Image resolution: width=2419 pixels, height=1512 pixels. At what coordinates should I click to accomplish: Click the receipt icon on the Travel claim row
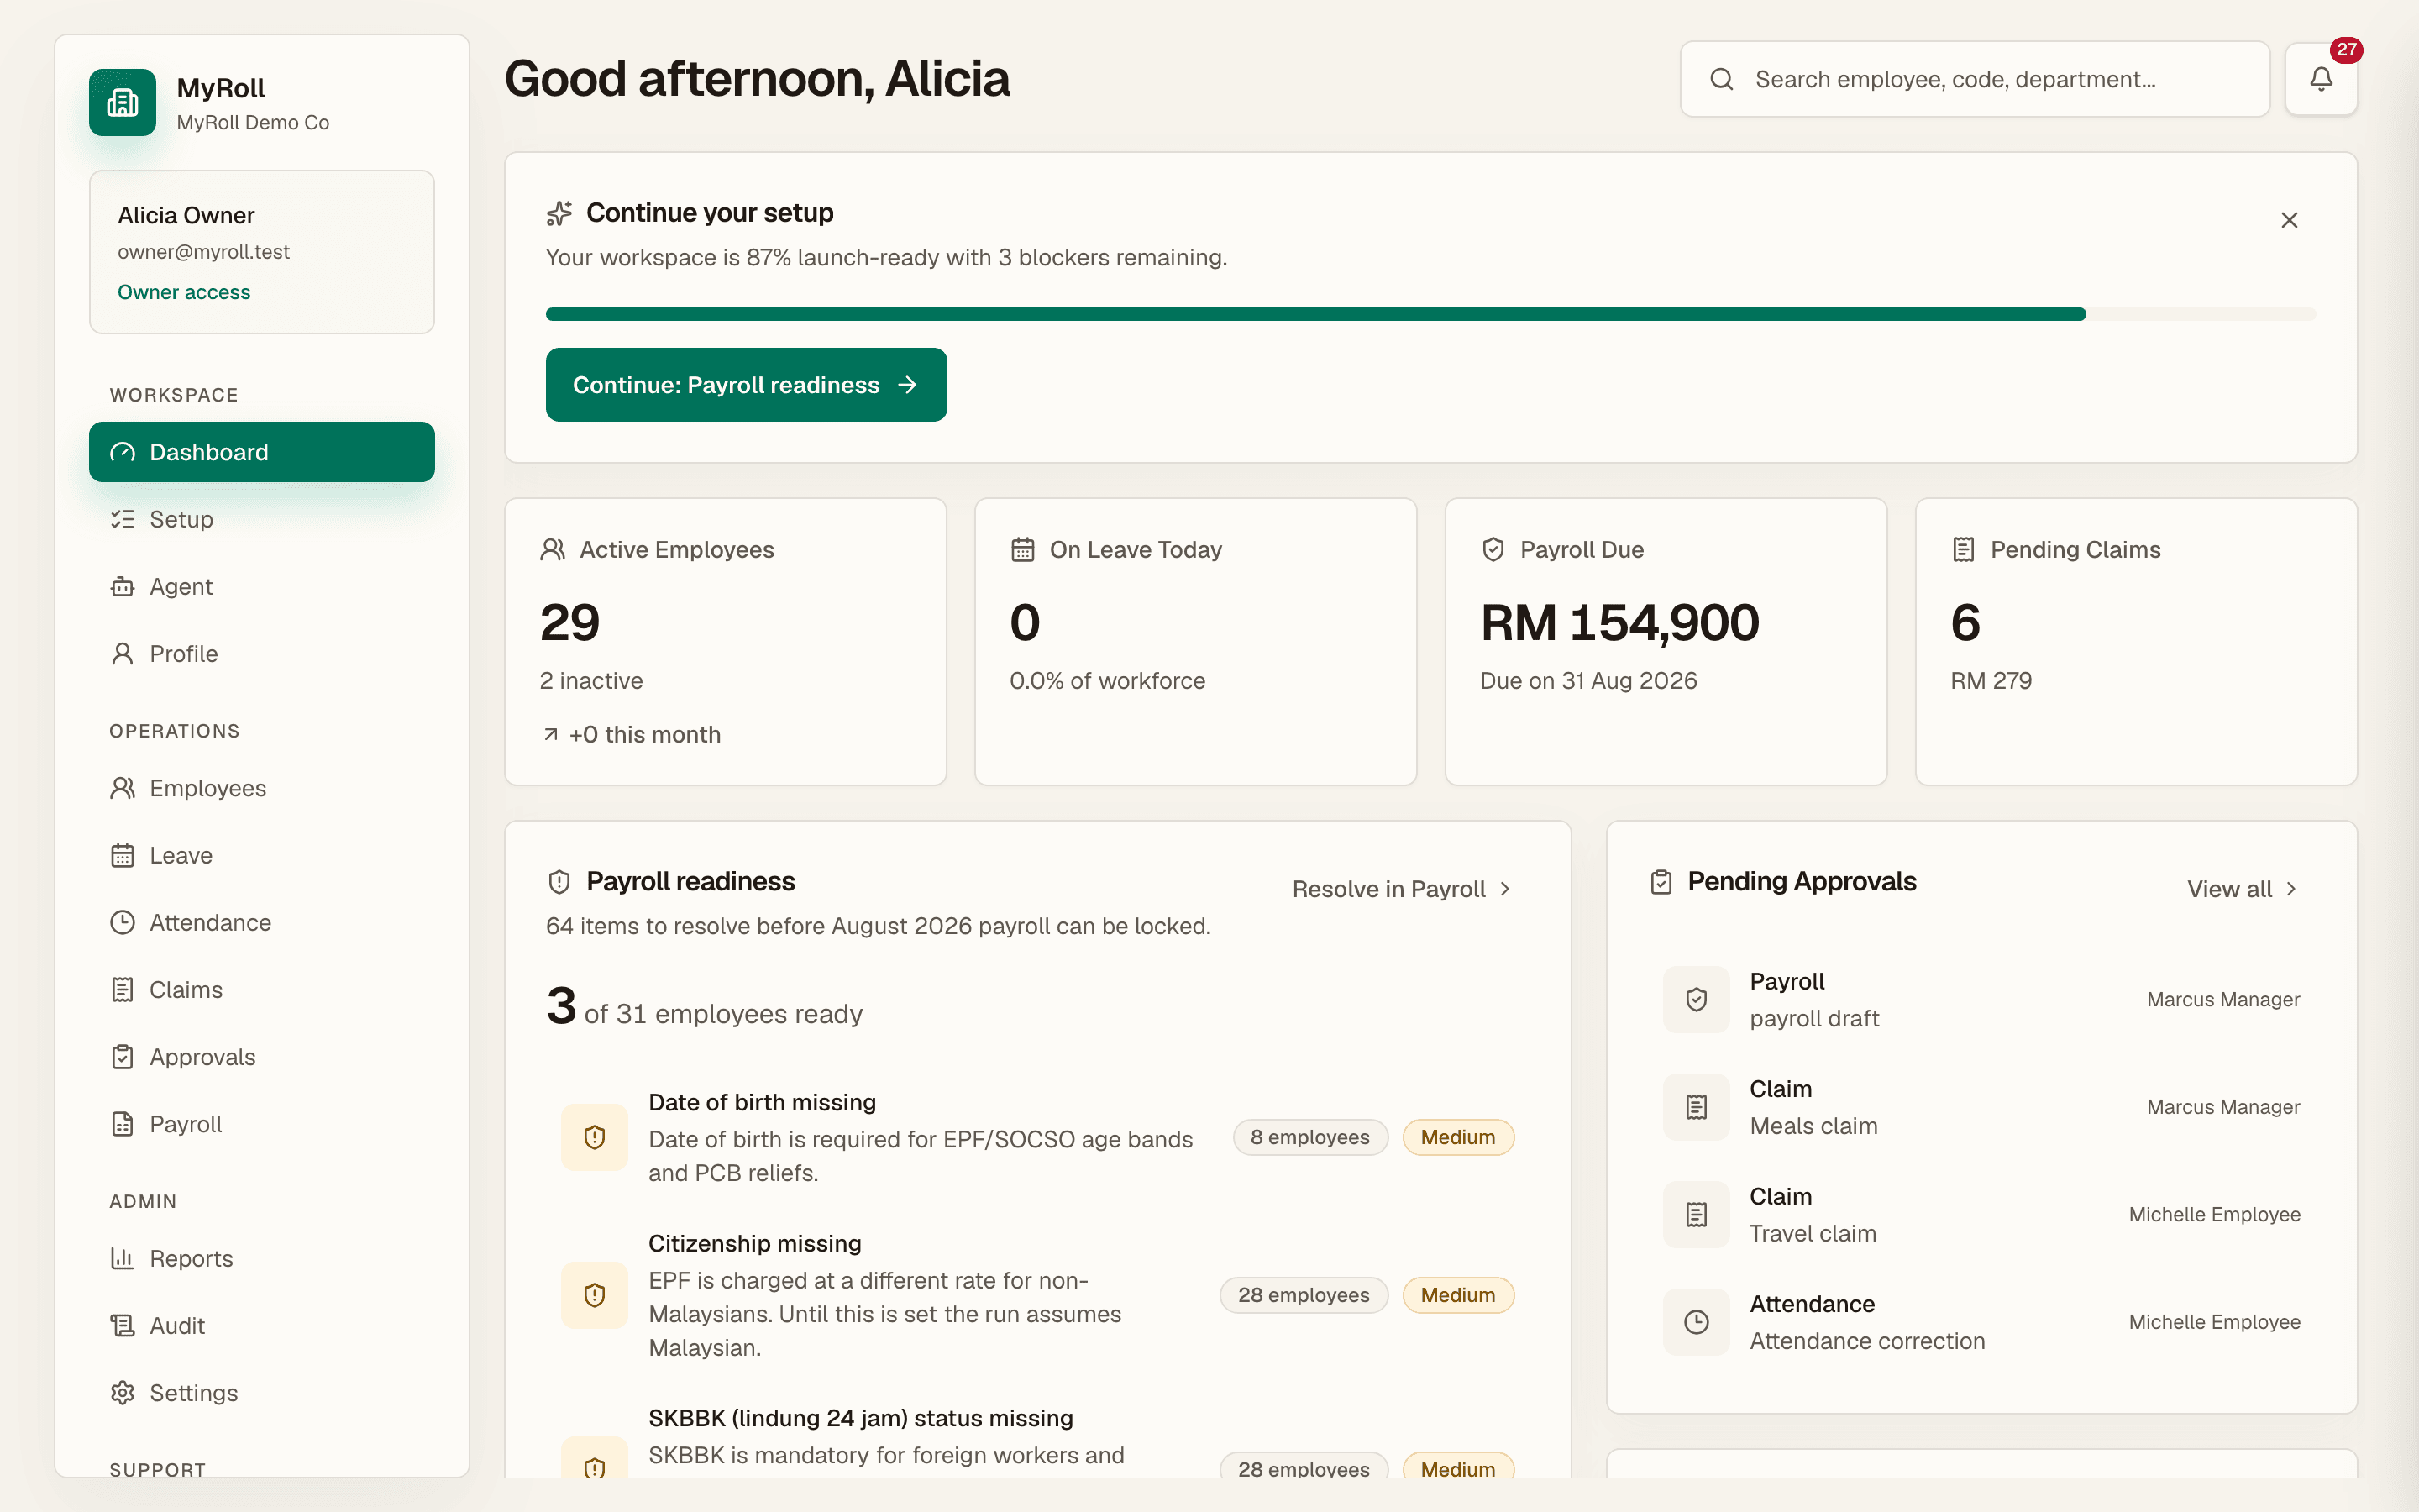click(x=1697, y=1214)
